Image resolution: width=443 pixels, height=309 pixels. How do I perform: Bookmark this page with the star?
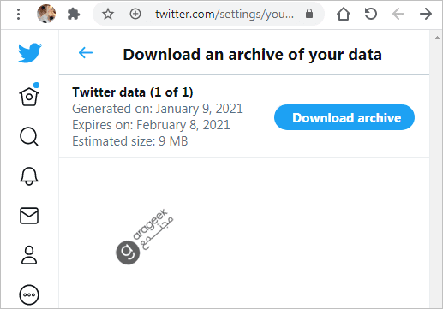point(108,14)
